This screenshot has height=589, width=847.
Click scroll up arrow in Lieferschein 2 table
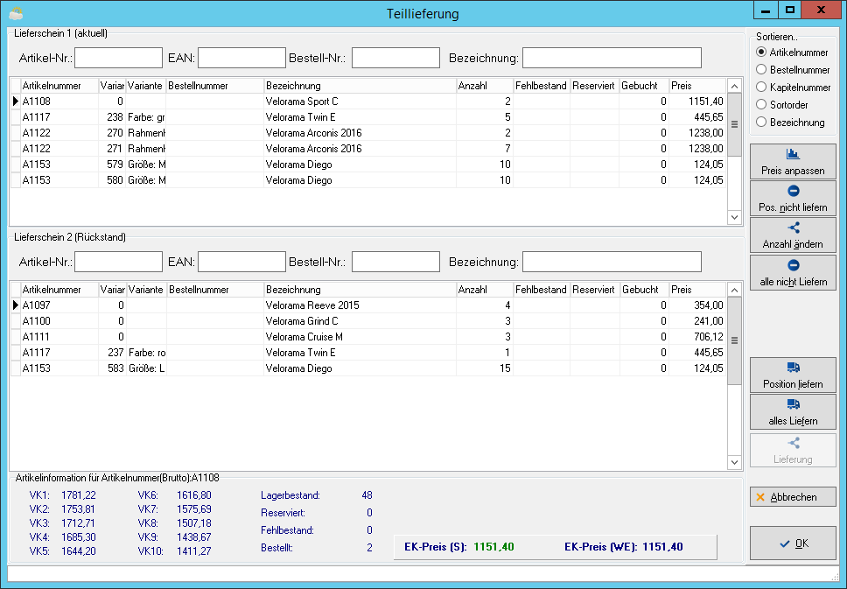tap(734, 291)
